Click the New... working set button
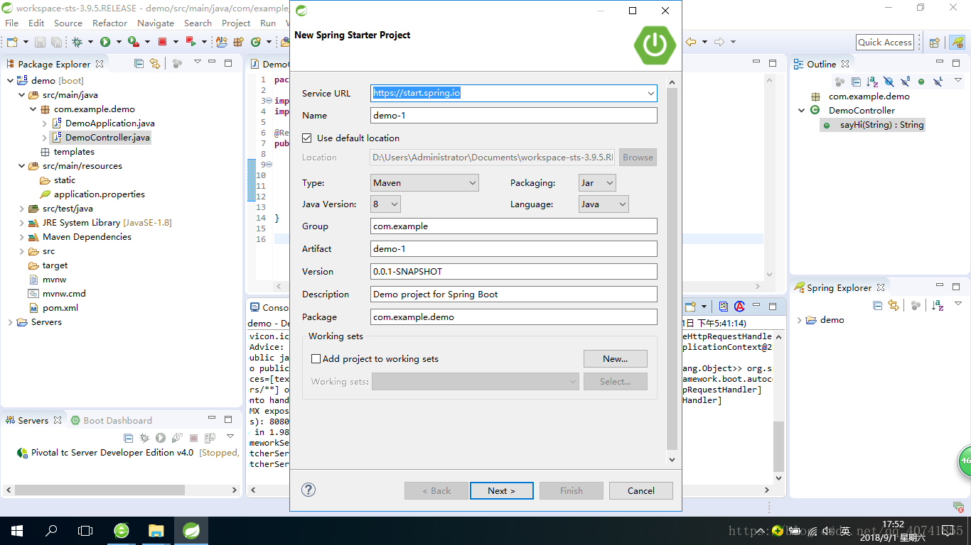971x545 pixels. coord(616,358)
